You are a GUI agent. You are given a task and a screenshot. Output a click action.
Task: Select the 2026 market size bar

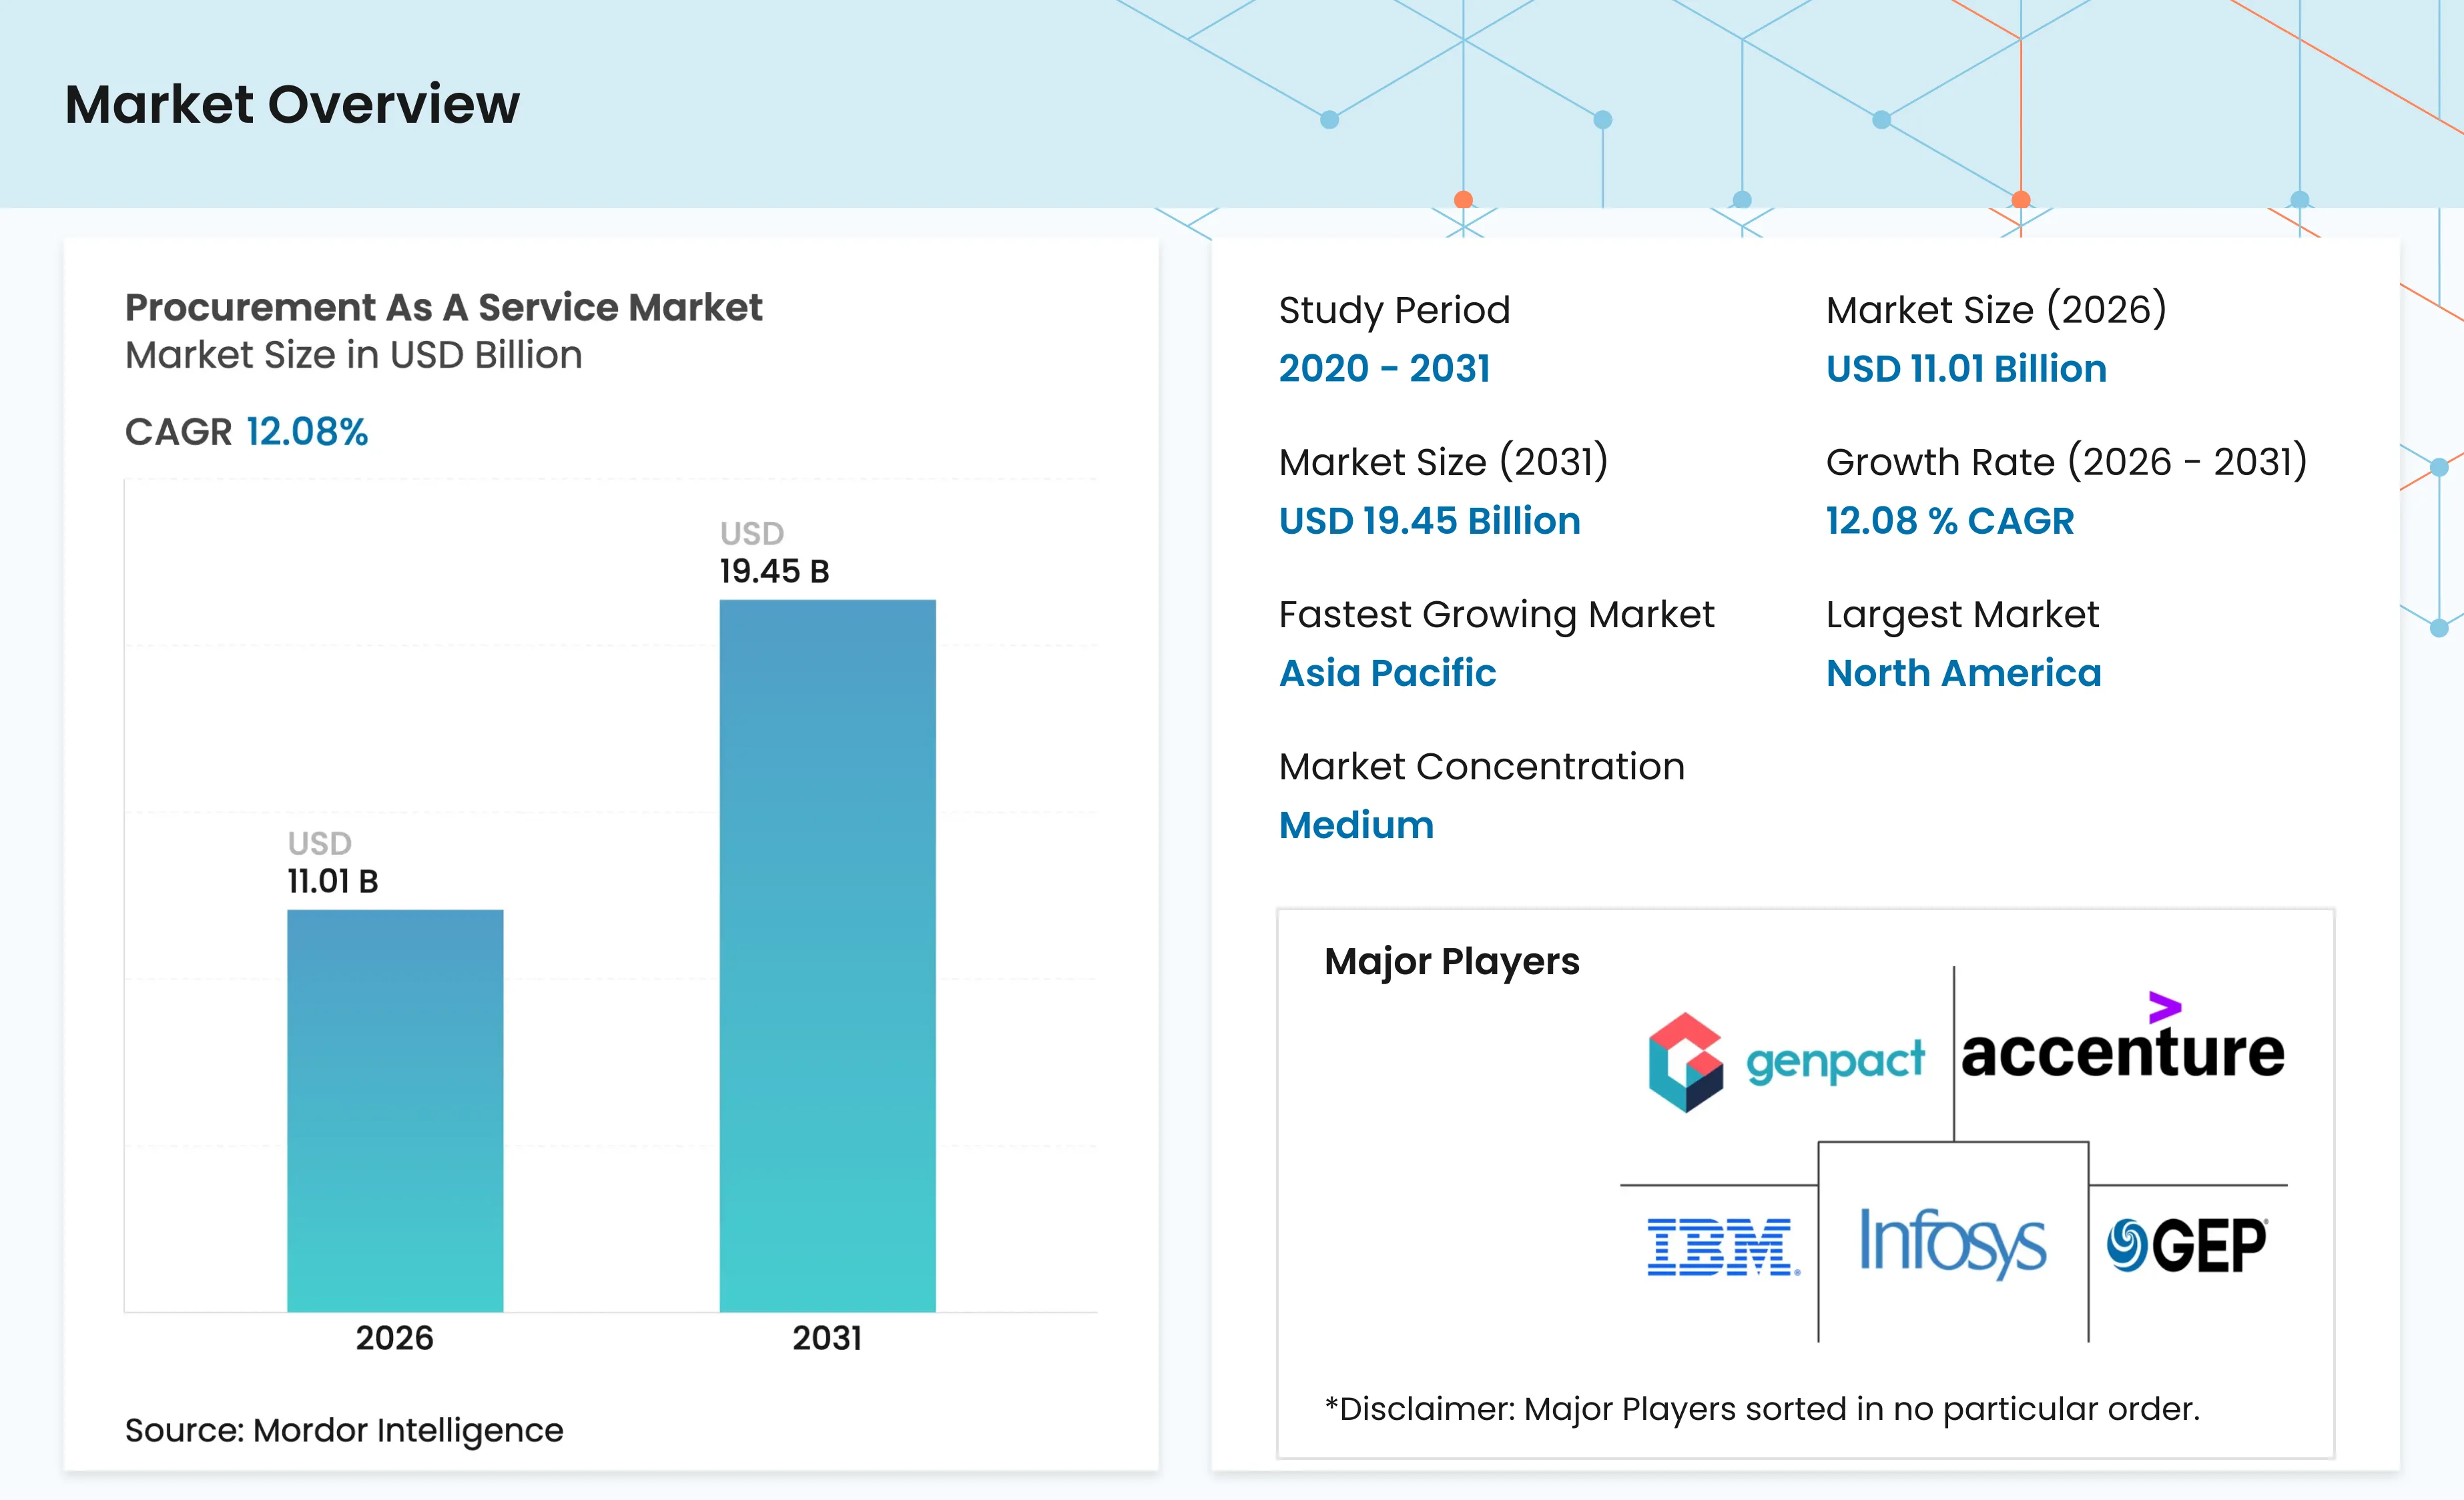395,1110
